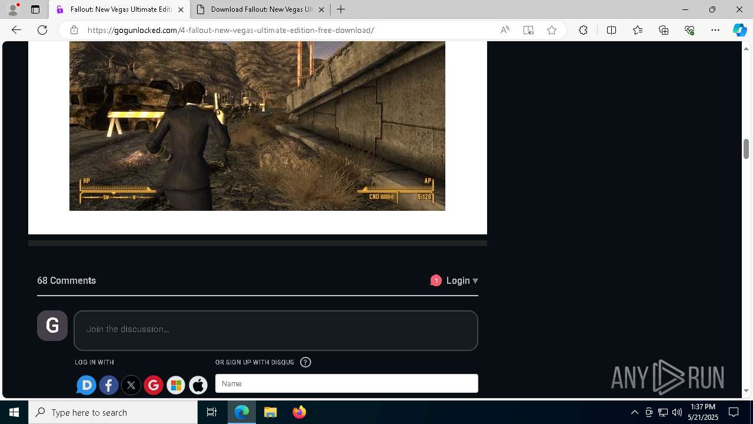Click the Name input field
Screen dimensions: 753x424
tap(346, 383)
